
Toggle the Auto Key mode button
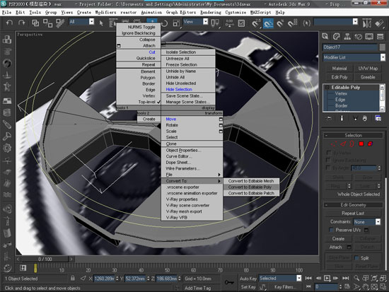[248, 279]
